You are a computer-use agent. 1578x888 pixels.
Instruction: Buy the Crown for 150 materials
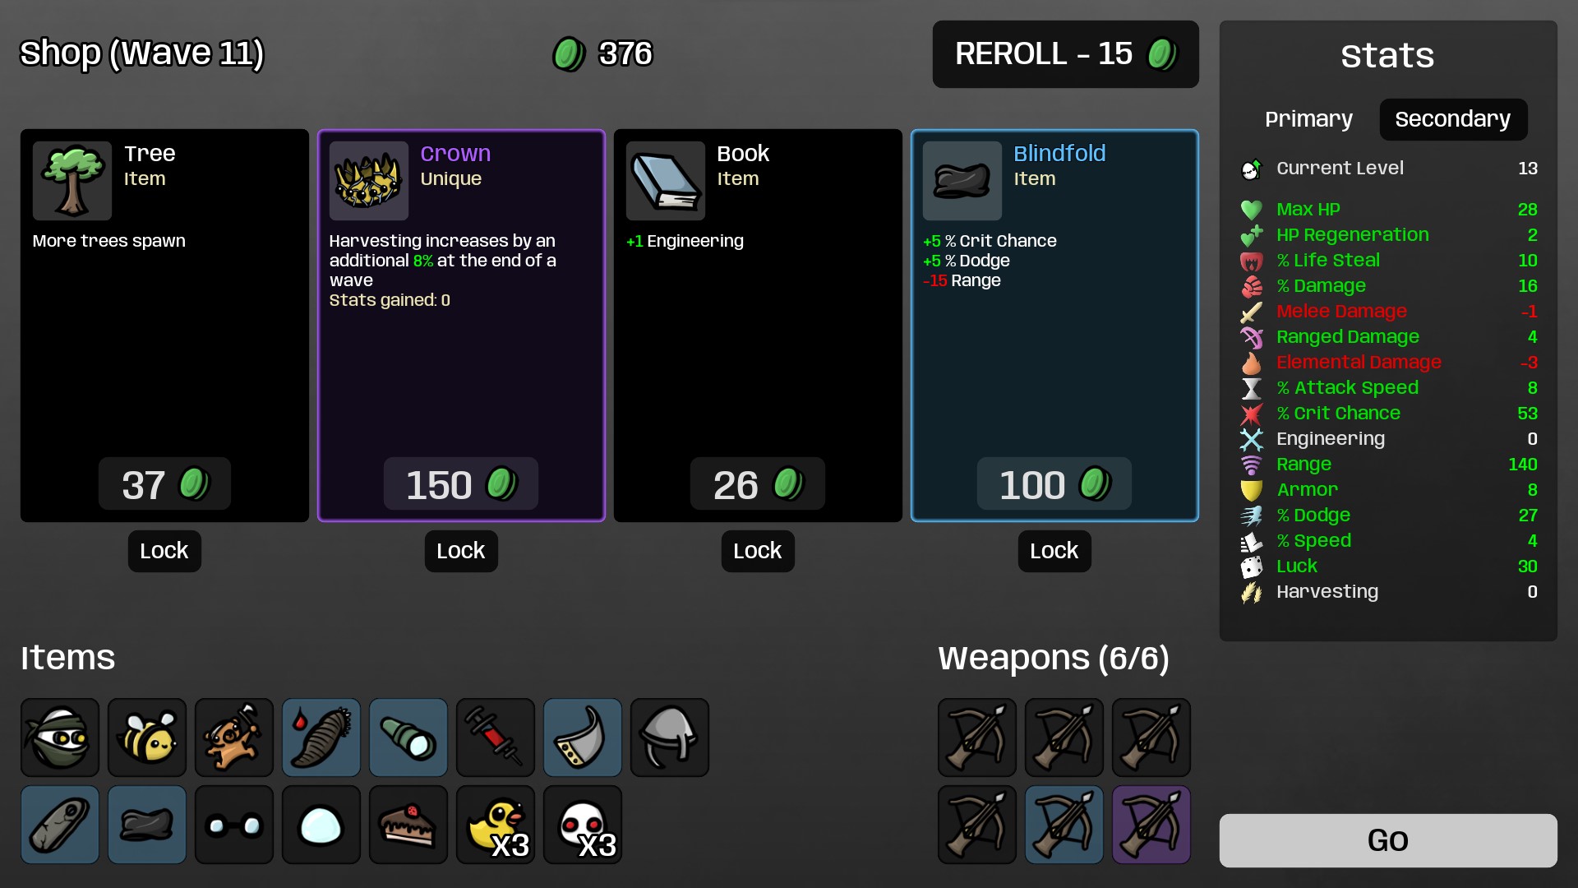tap(461, 483)
